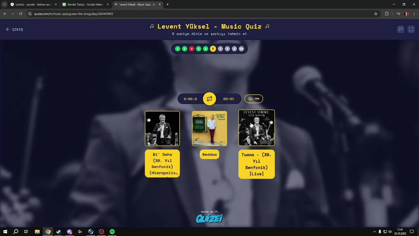Open the media control icon in Chrome toolbar
The height and width of the screenshot is (236, 419).
[x=398, y=14]
